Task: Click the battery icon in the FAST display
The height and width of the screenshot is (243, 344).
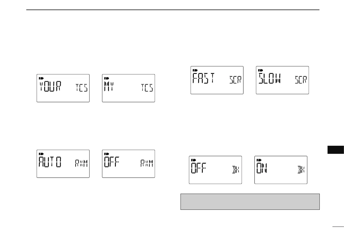Action: click(x=195, y=70)
